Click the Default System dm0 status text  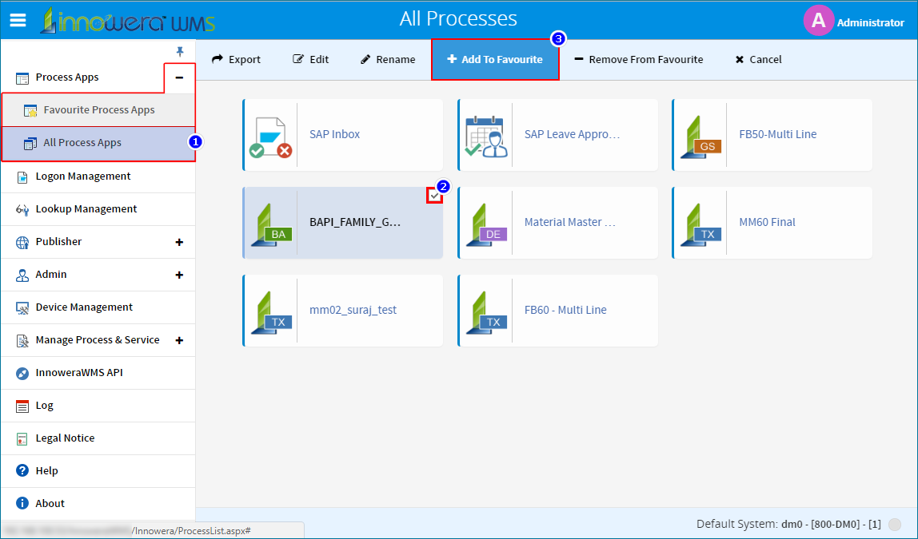[788, 524]
